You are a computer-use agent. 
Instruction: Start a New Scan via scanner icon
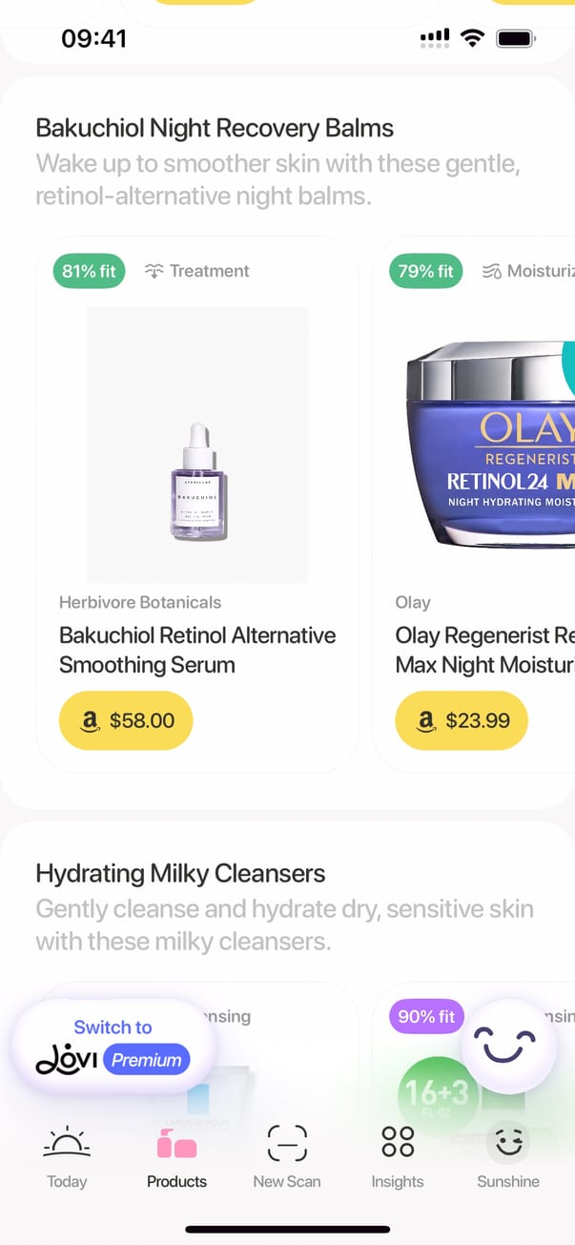[287, 1142]
